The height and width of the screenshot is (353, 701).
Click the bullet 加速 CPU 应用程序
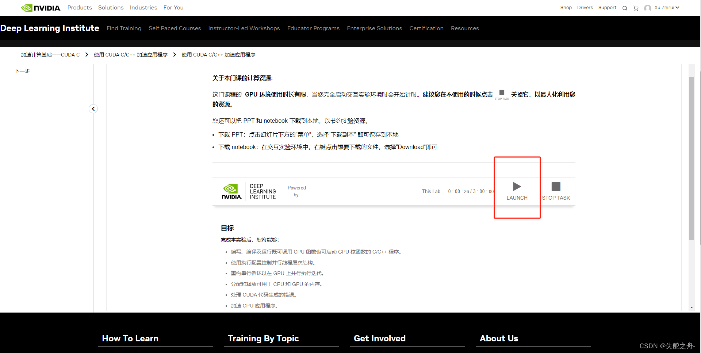[x=254, y=306]
